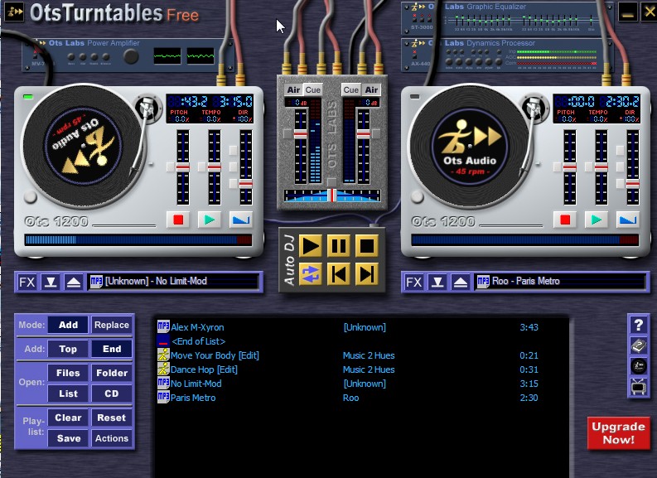The image size is (657, 478).
Task: Skip to next track in Auto DJ
Action: 367,274
